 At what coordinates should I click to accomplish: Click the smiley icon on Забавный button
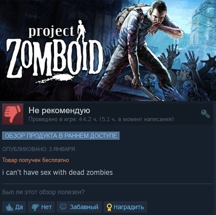click(x=63, y=207)
